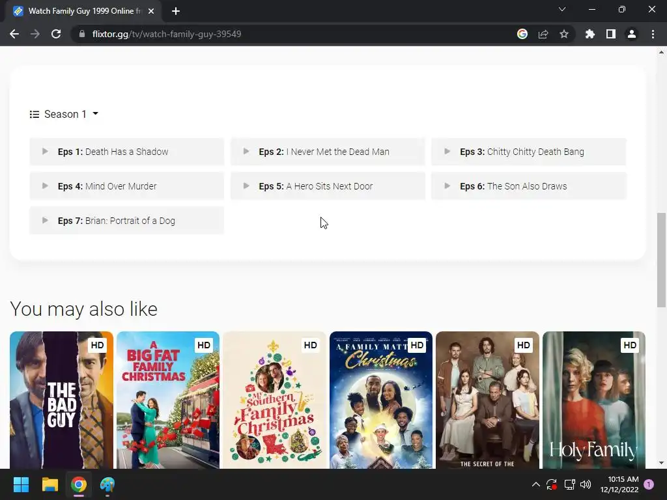667x500 pixels.
Task: Select the Watch Family Guy 1999 tab
Action: pyautogui.click(x=83, y=11)
